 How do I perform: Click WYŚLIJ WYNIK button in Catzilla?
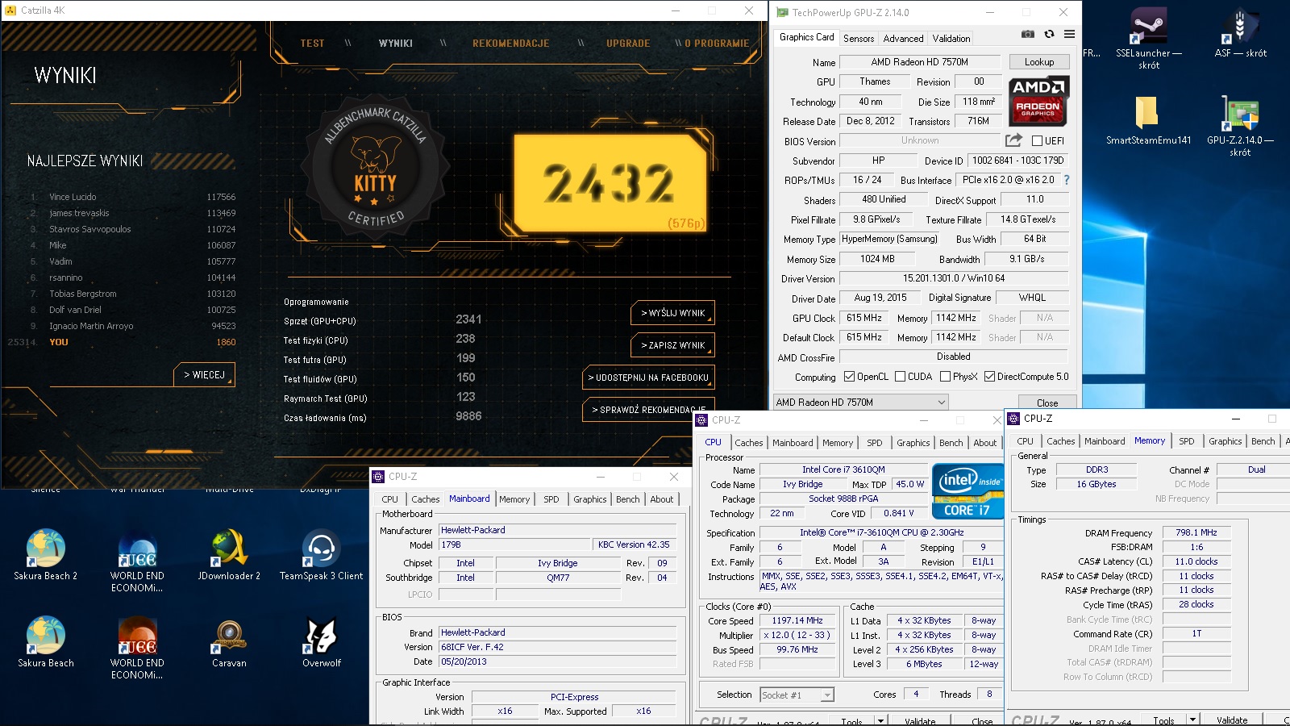pos(672,313)
